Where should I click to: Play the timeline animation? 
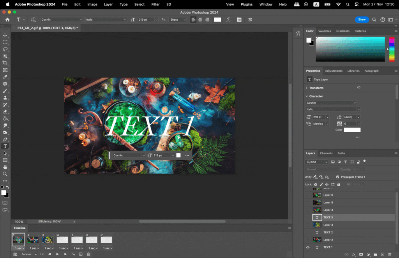coord(57,254)
